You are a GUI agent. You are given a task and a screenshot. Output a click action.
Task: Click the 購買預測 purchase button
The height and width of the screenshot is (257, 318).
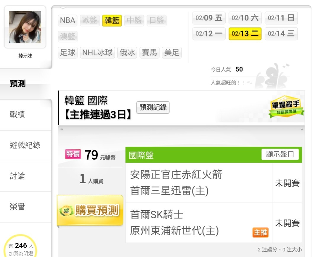pyautogui.click(x=90, y=210)
